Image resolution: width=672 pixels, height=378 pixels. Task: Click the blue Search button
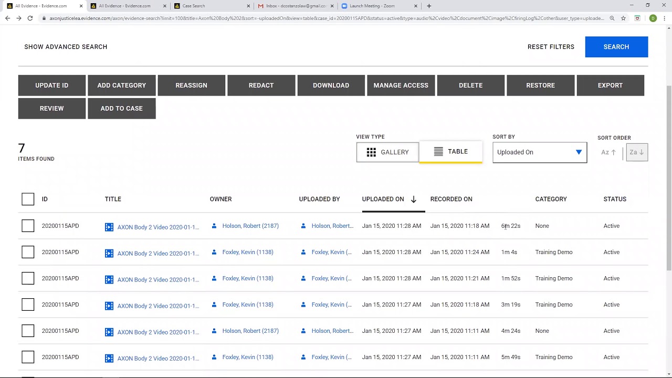[x=616, y=47]
